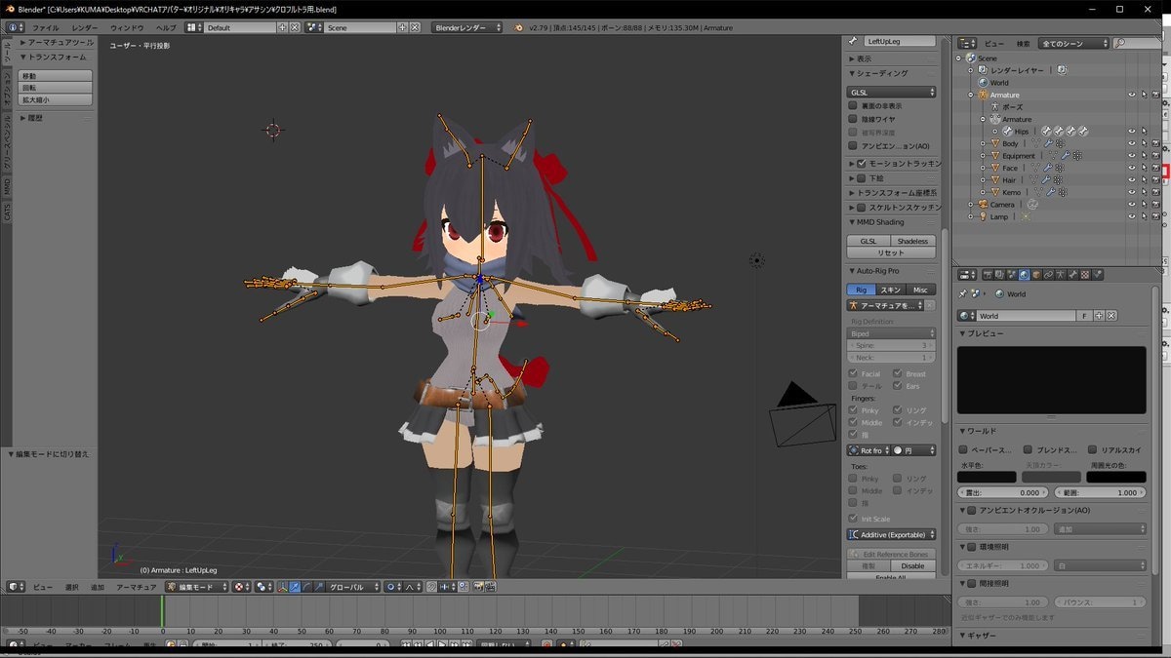Viewport: 1171px width, 658px height.
Task: Enable 裏面の非表示 checkbox
Action: pyautogui.click(x=853, y=105)
